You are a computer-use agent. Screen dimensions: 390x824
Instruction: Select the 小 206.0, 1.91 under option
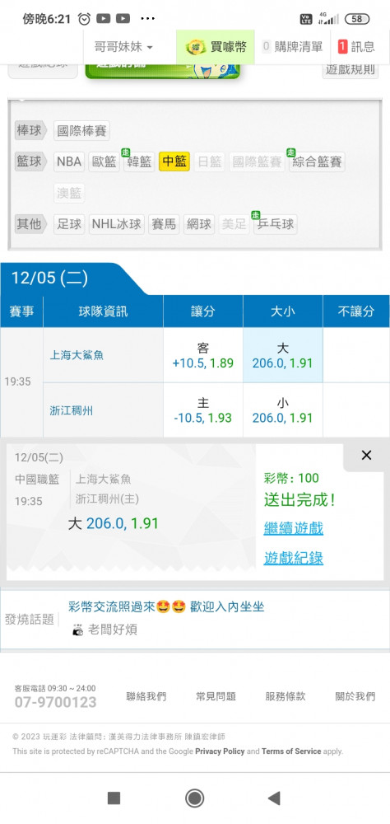click(282, 410)
